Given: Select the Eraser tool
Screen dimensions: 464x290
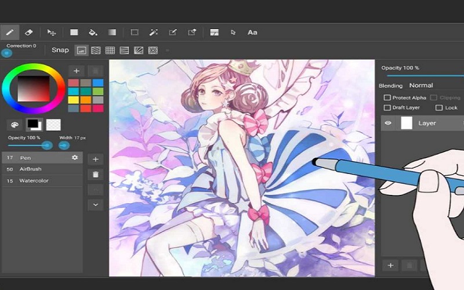Looking at the screenshot, I should [x=30, y=32].
